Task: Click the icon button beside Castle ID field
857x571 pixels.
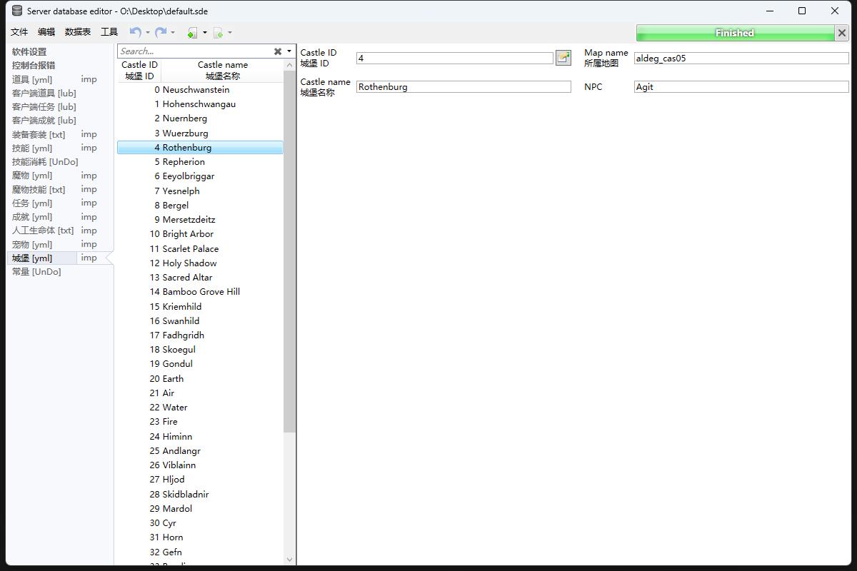Action: pyautogui.click(x=563, y=58)
